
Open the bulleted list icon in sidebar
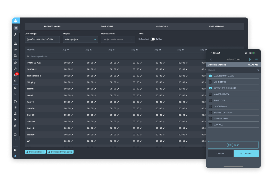(15, 108)
